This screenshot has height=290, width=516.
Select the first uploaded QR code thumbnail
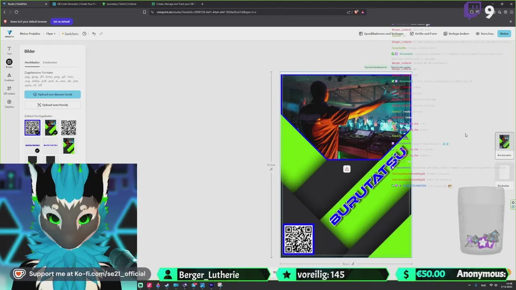click(32, 128)
